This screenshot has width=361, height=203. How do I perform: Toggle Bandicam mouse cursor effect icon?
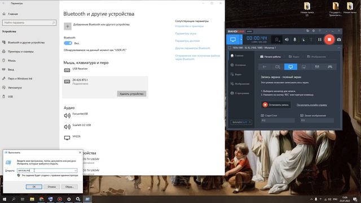(303, 39)
